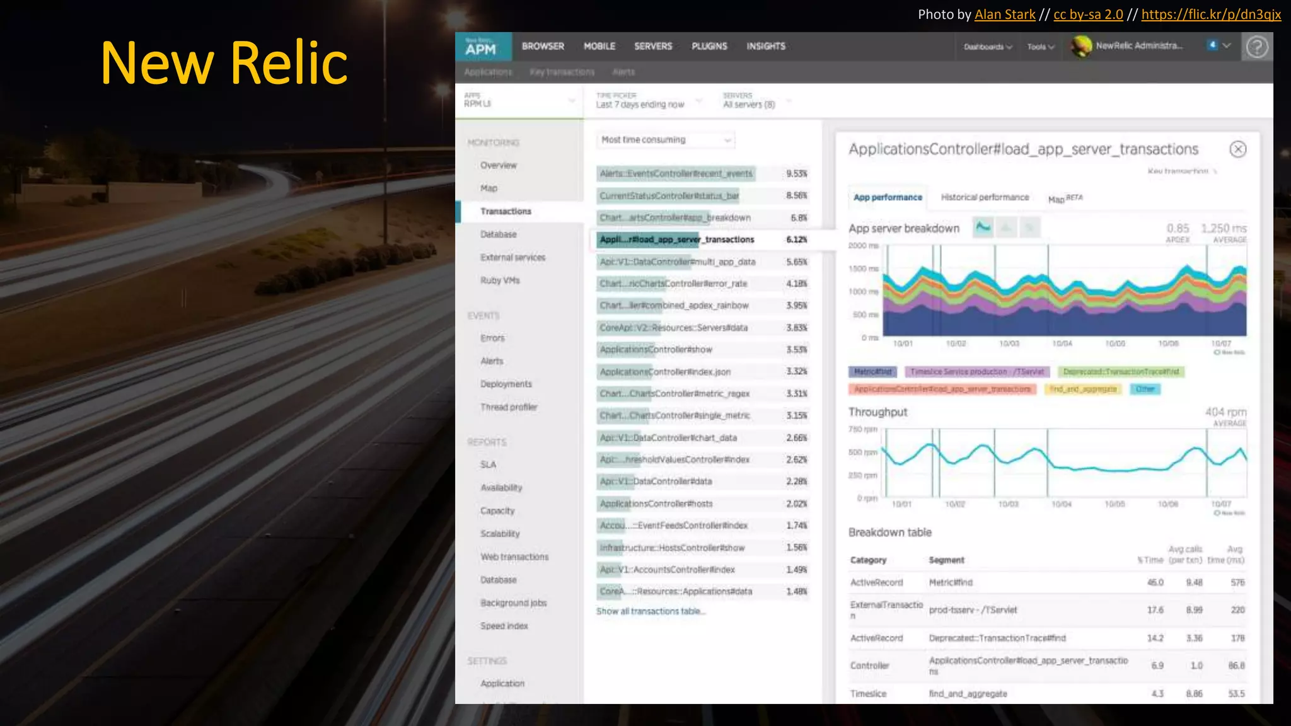This screenshot has width=1291, height=726.
Task: Select the ApplicationsController#show transaction
Action: [703, 350]
